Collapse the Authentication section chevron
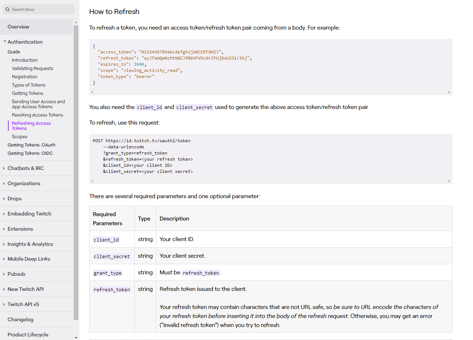473x340 pixels. pyautogui.click(x=5, y=42)
